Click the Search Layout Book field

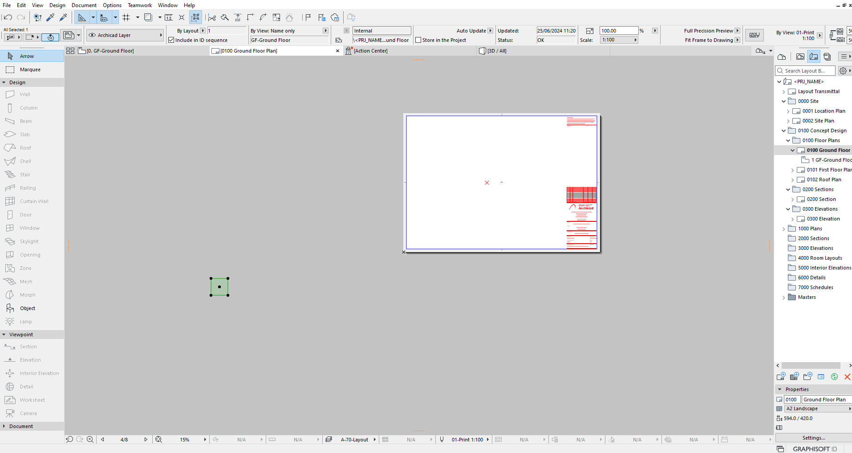(805, 71)
